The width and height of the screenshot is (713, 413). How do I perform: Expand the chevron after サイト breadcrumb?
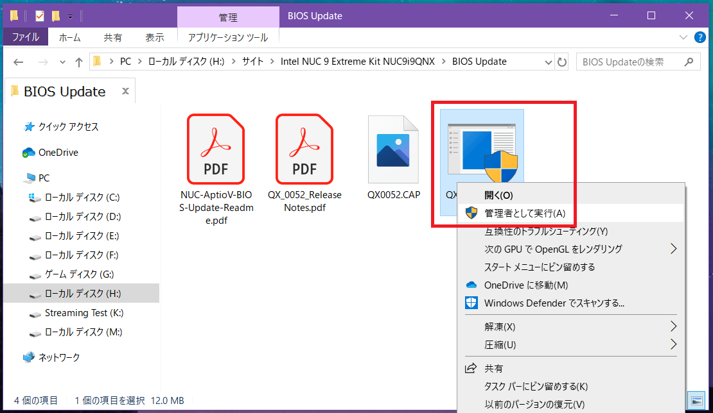click(272, 62)
